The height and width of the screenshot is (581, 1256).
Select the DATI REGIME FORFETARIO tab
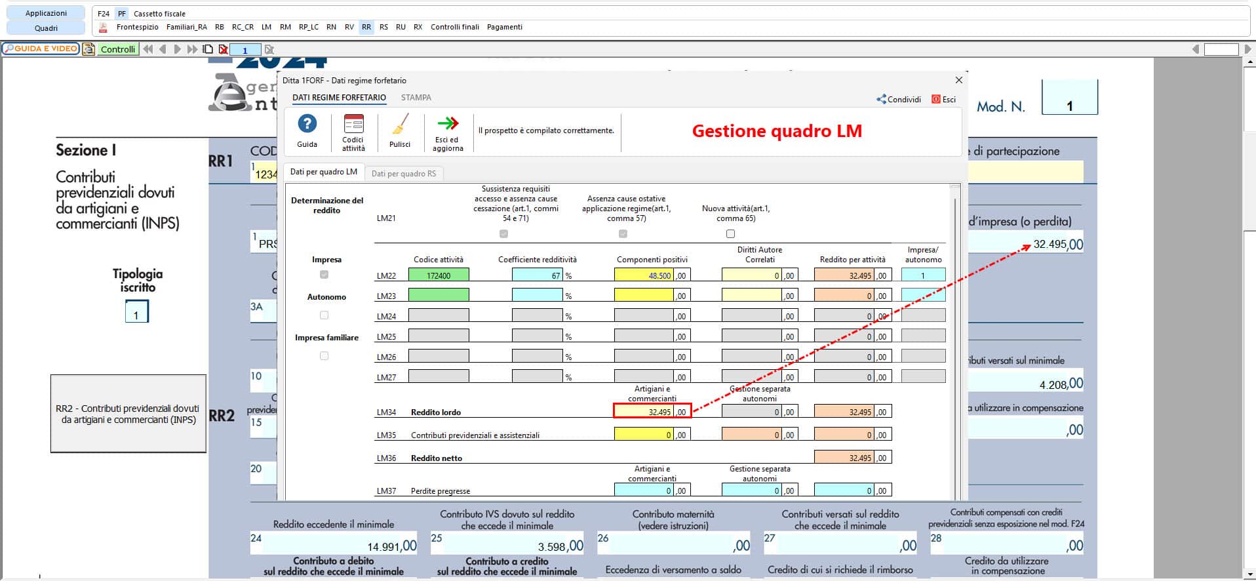(339, 97)
